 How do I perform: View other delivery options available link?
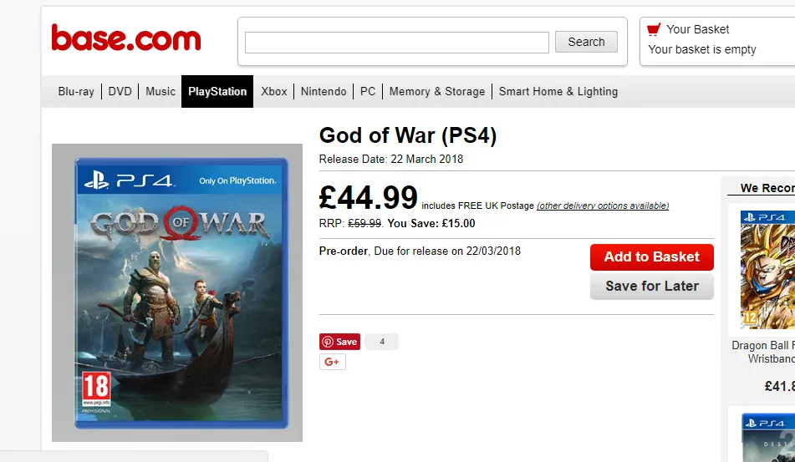[x=603, y=206]
